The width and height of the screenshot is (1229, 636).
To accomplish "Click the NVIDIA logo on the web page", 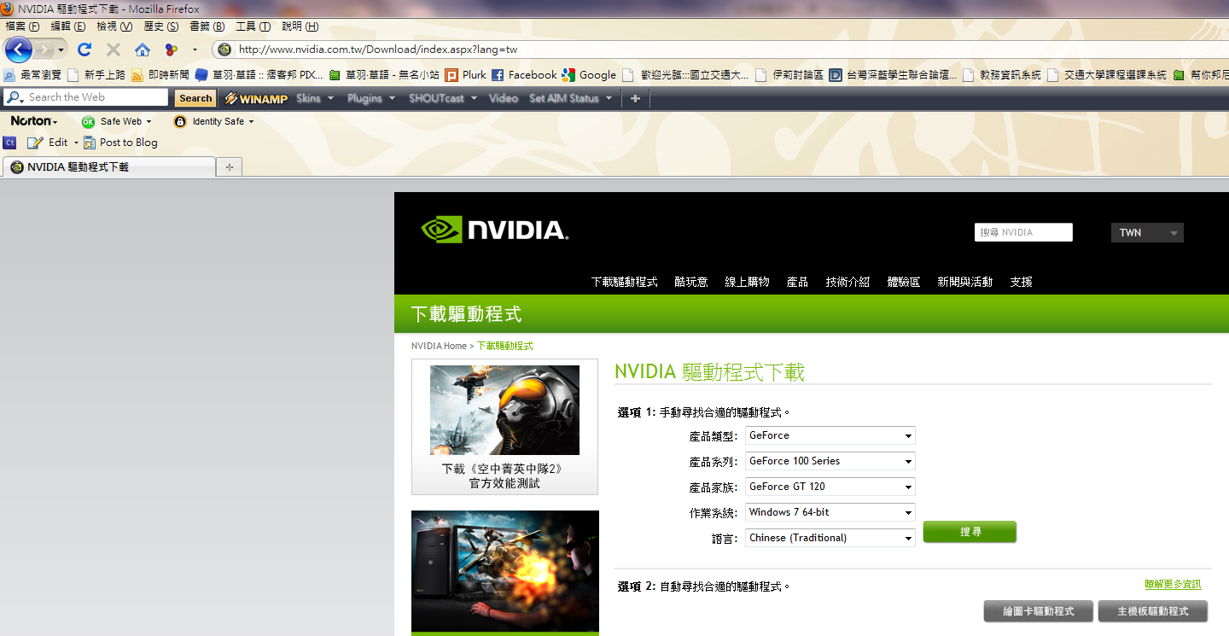I will (x=495, y=230).
